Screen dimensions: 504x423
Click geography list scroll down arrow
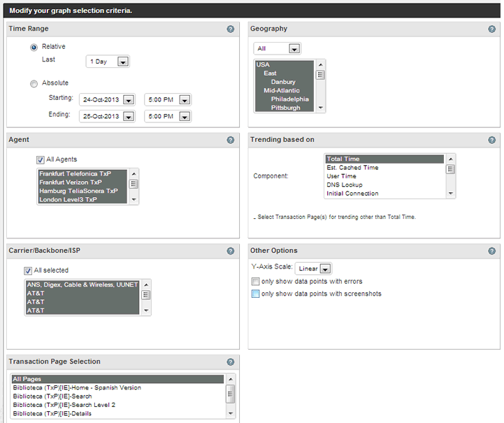pyautogui.click(x=320, y=108)
